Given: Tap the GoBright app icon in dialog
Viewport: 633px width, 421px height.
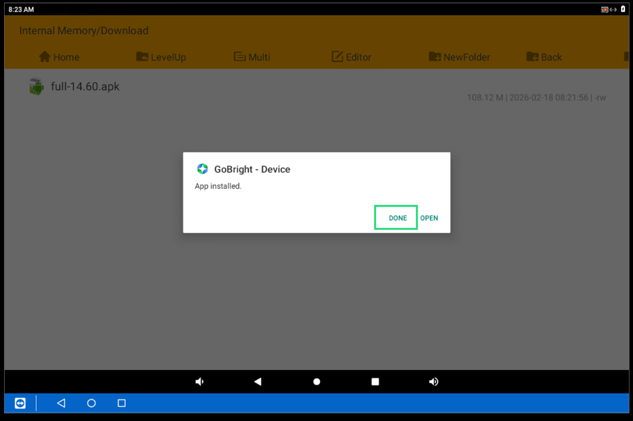Looking at the screenshot, I should coord(202,169).
